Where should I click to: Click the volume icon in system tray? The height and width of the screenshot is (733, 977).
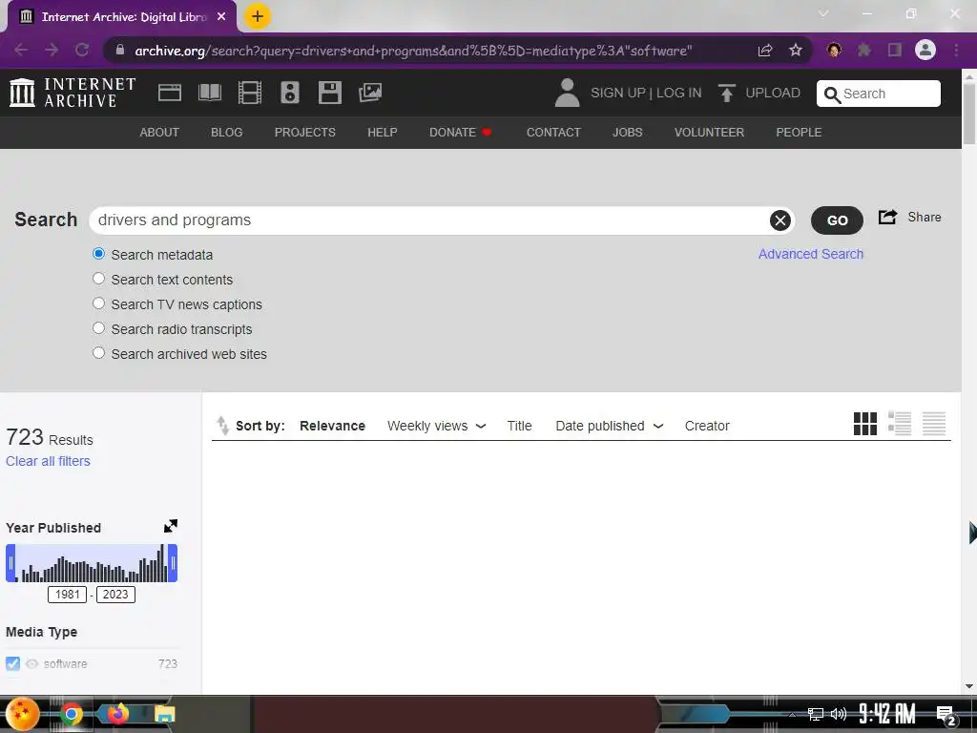(839, 714)
